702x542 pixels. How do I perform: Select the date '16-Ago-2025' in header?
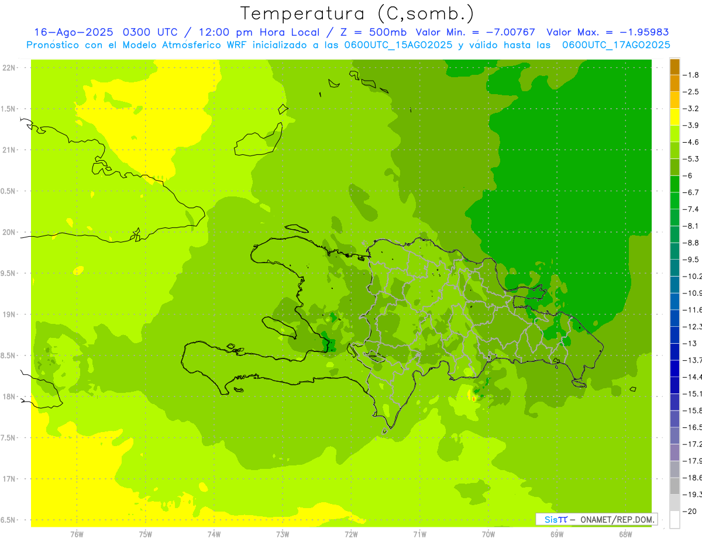(73, 32)
